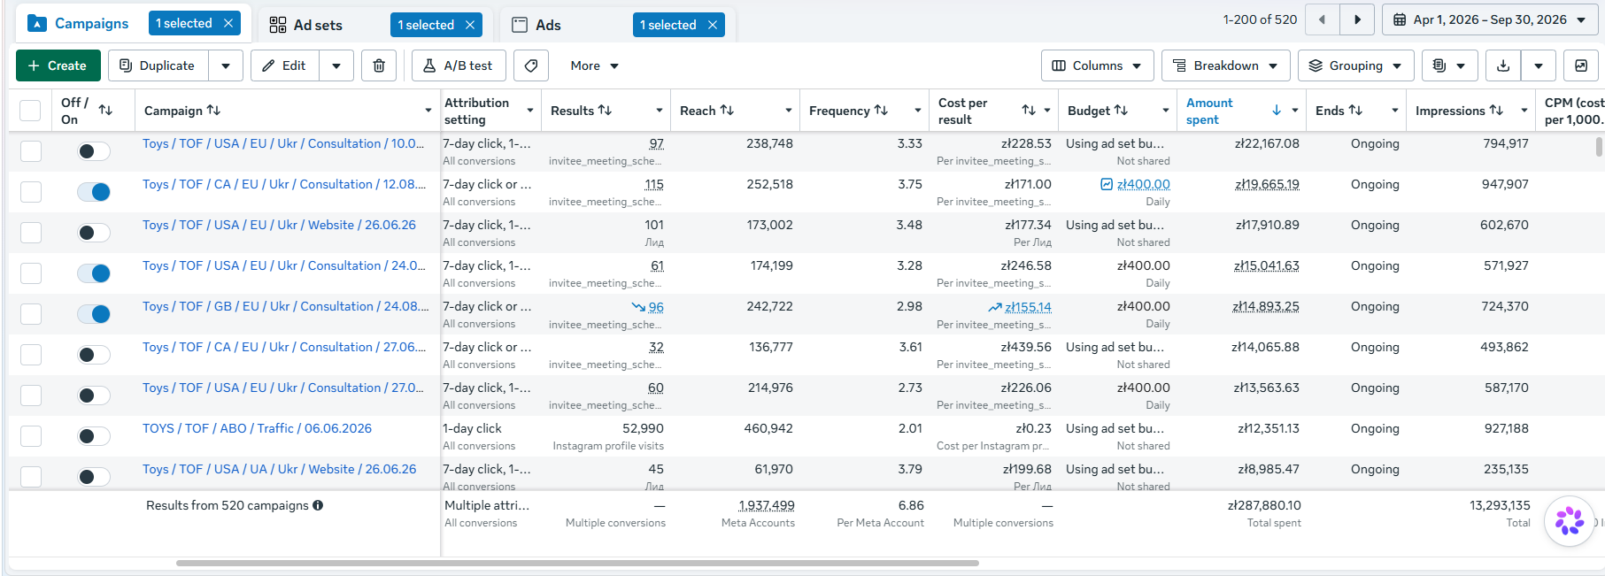The width and height of the screenshot is (1605, 576).
Task: Open the date range picker
Action: coord(1490,19)
